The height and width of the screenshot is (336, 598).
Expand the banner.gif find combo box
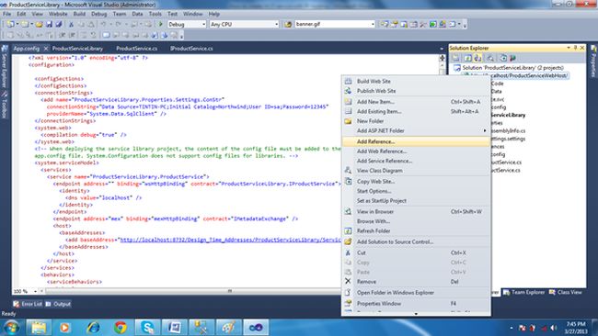373,25
